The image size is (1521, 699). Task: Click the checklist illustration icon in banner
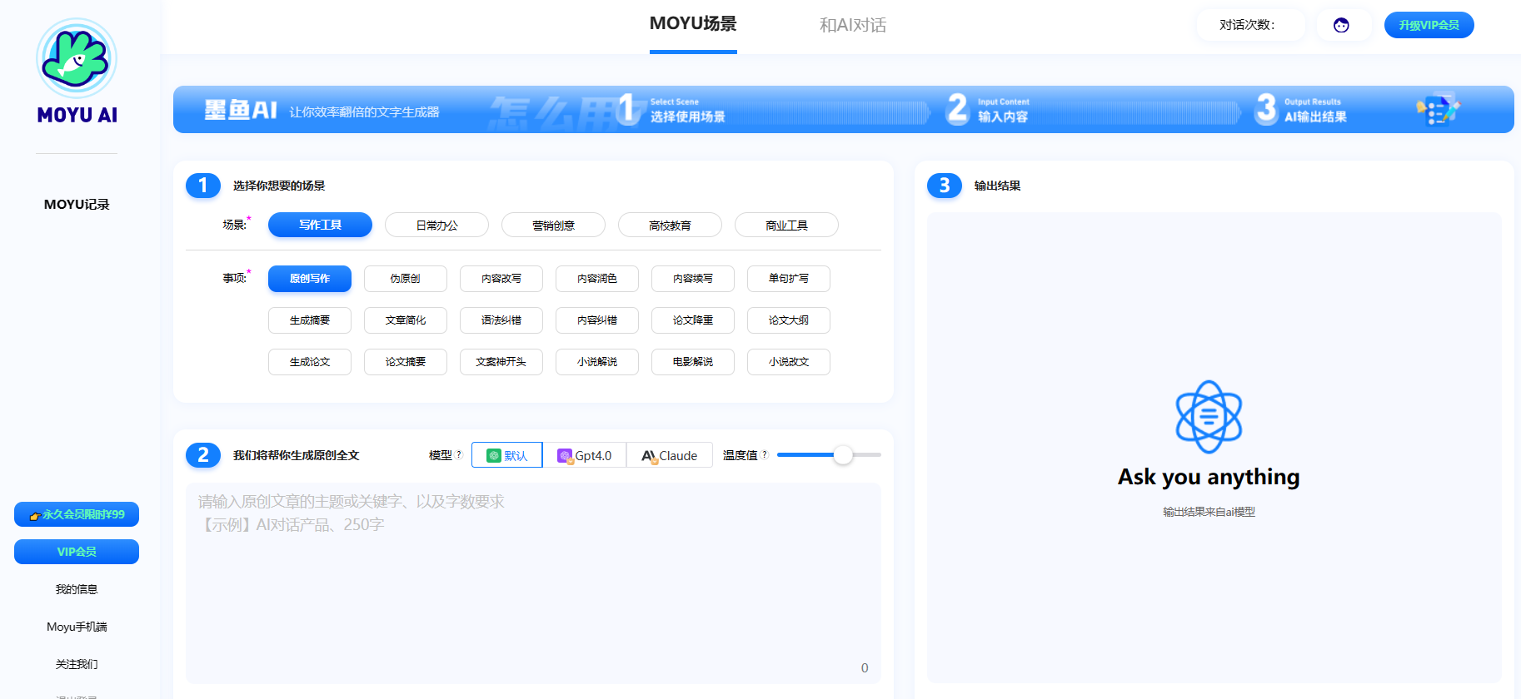tap(1437, 110)
